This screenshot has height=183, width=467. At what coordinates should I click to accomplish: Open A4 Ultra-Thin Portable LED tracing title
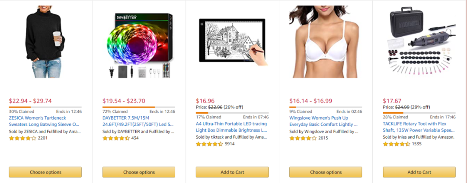[231, 127]
